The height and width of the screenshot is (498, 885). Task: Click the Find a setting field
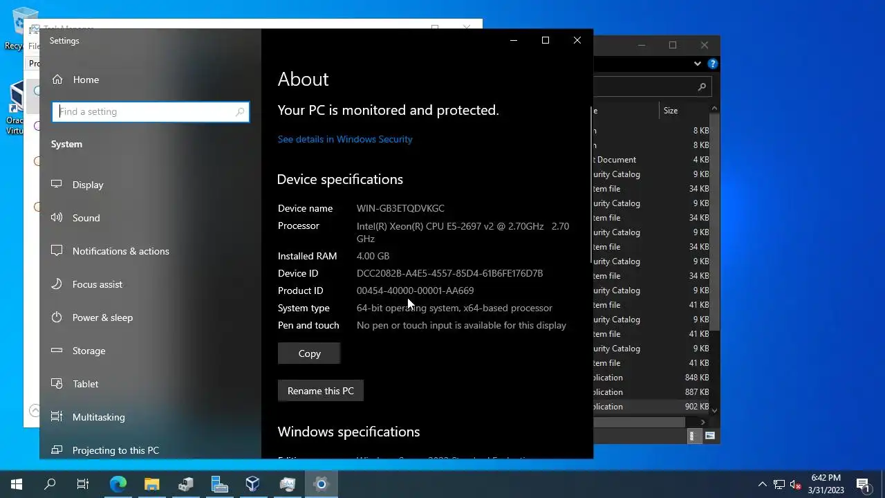150,111
